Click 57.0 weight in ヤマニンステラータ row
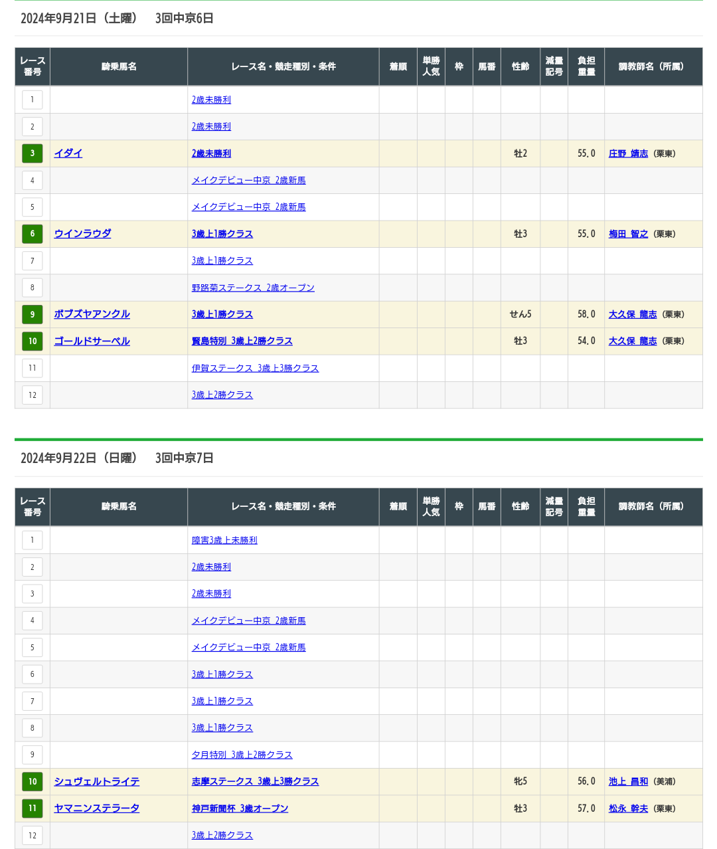The width and height of the screenshot is (717, 849). point(586,808)
